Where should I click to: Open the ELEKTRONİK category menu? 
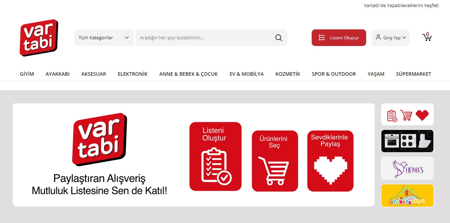click(133, 74)
